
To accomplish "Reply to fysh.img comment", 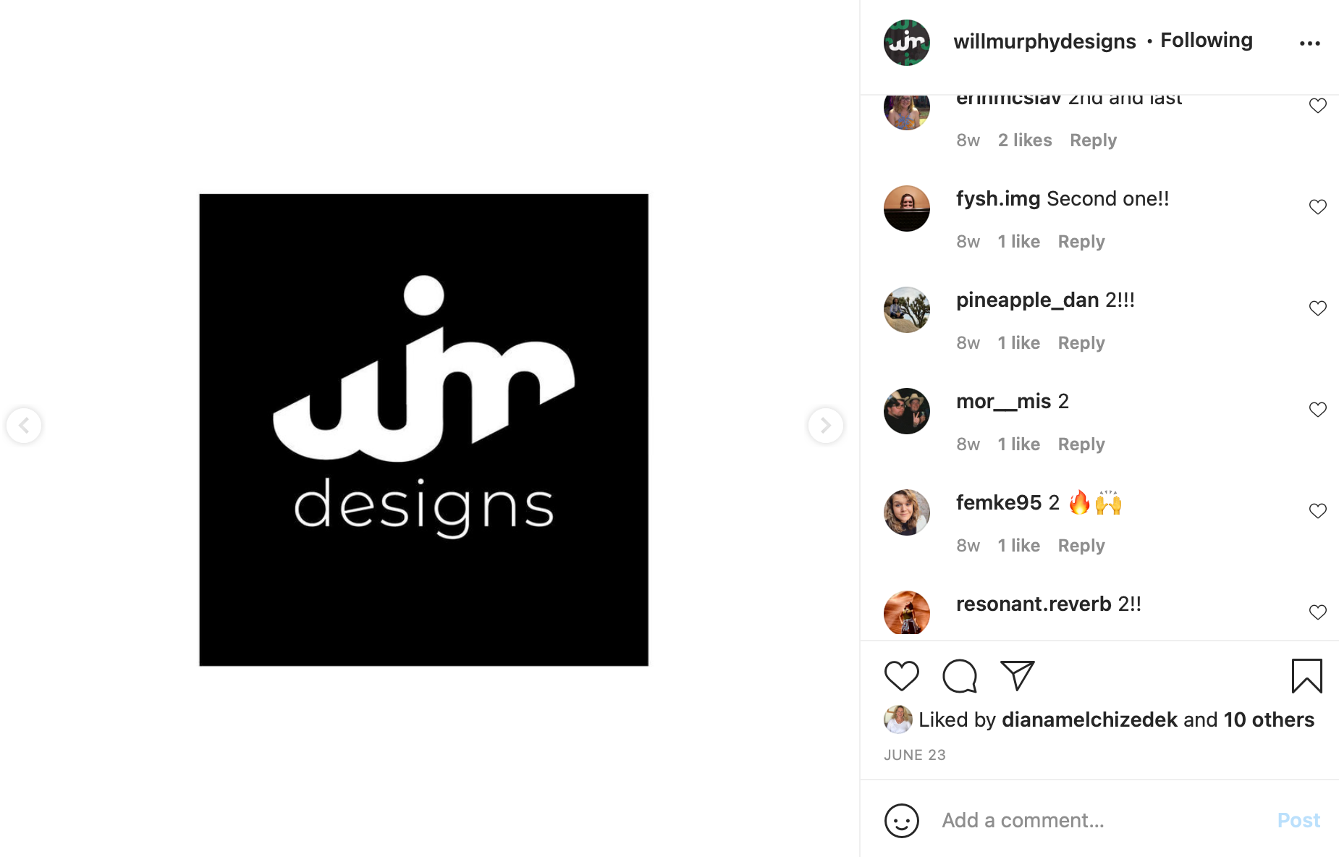I will 1081,242.
